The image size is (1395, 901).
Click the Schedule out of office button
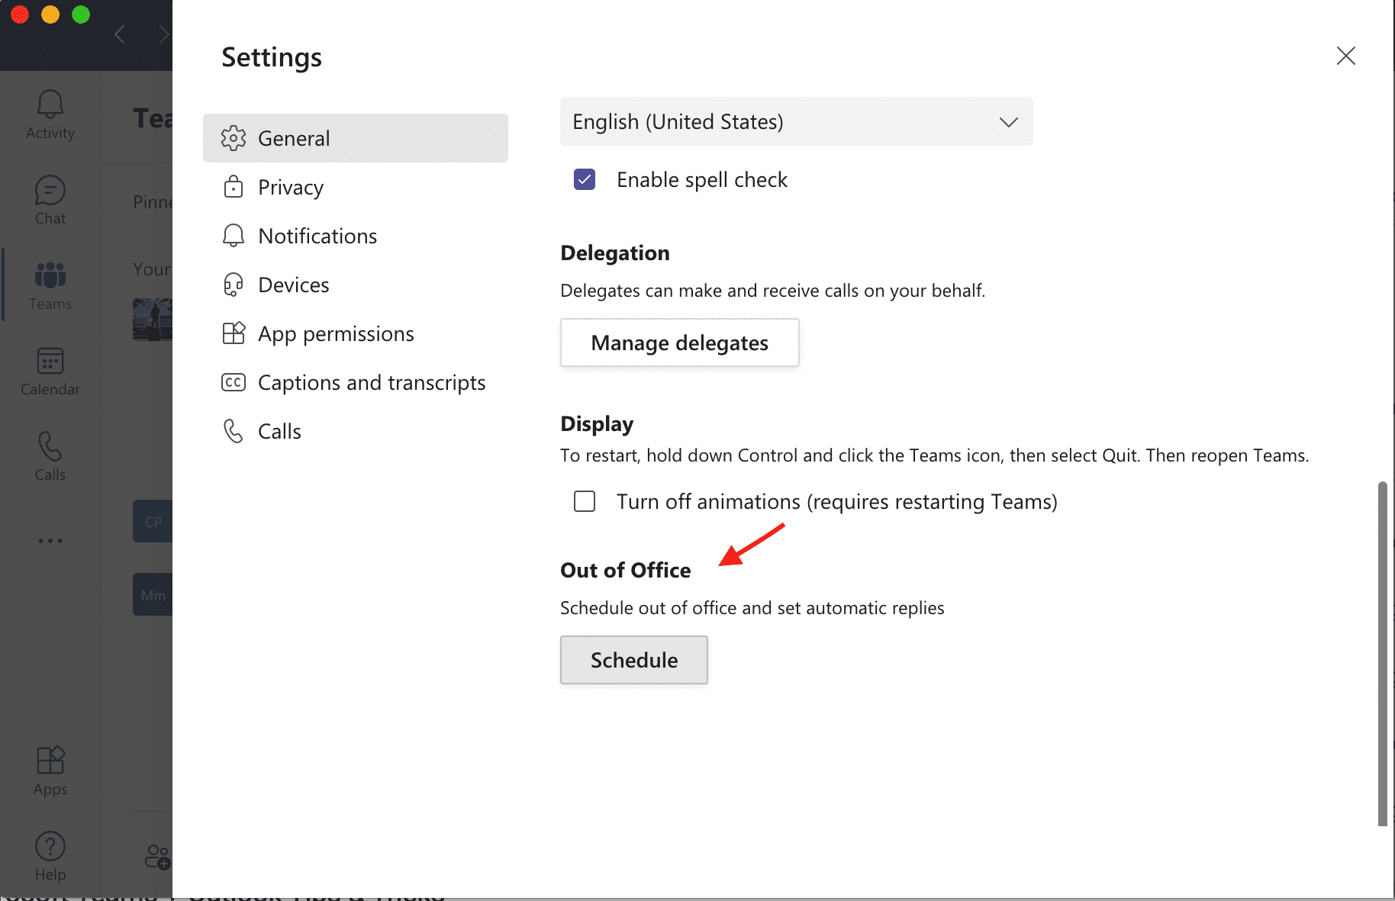click(633, 661)
